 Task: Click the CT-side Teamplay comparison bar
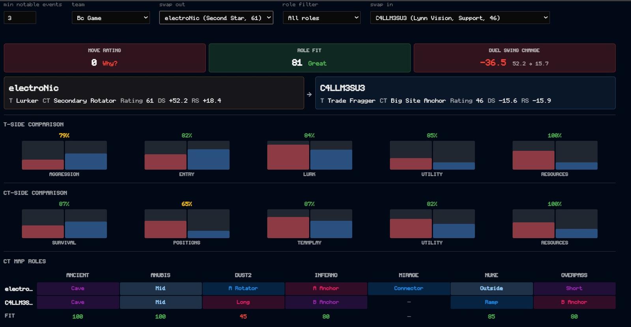click(310, 224)
